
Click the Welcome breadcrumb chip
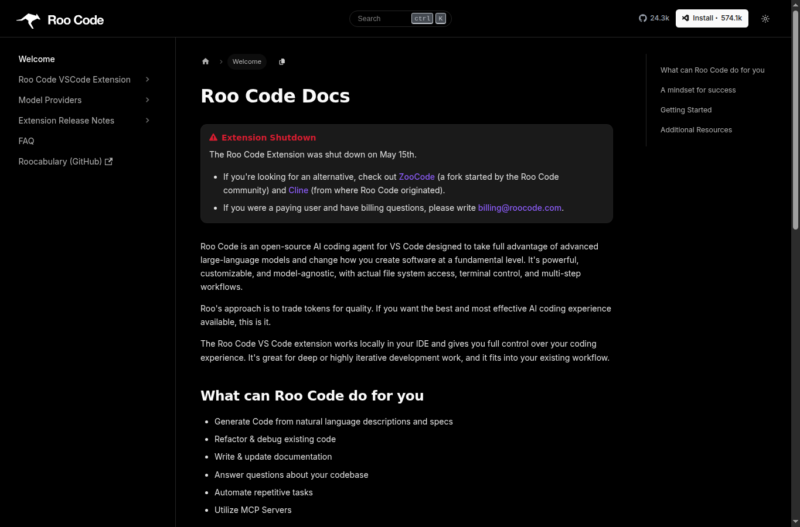click(247, 61)
